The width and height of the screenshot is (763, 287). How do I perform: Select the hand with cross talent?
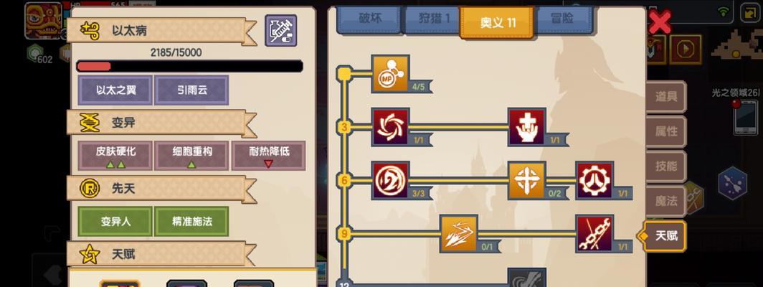pos(526,127)
